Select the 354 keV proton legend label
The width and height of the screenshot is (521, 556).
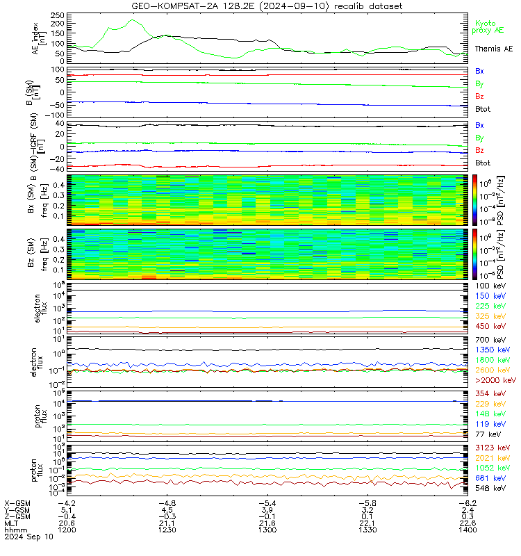click(x=490, y=393)
